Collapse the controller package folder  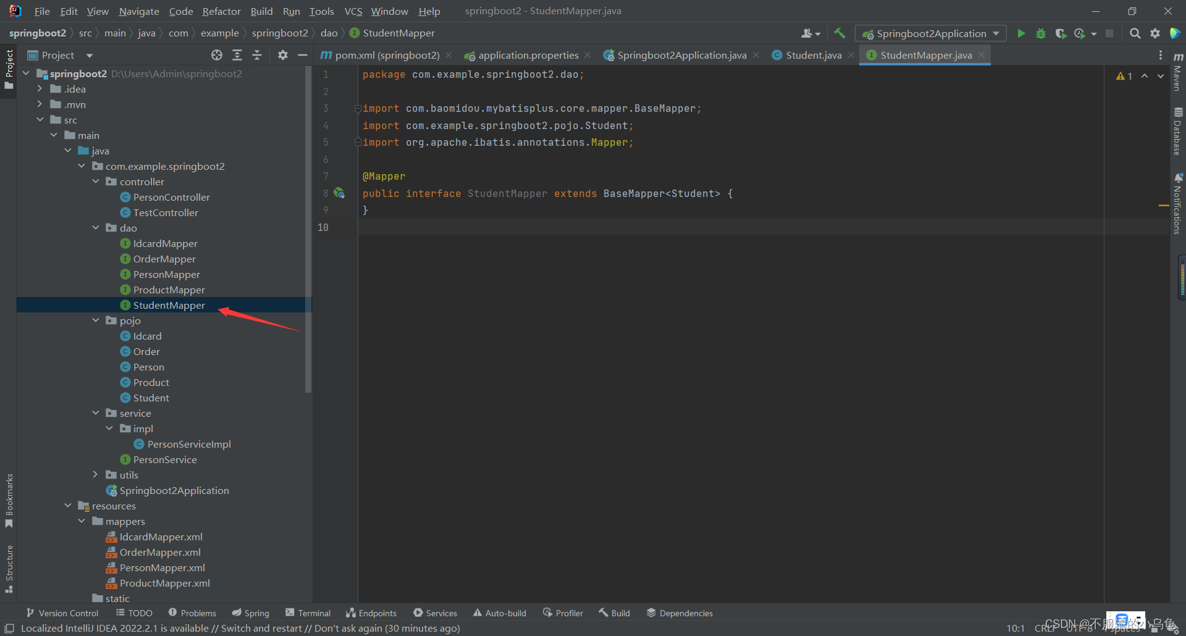tap(96, 182)
